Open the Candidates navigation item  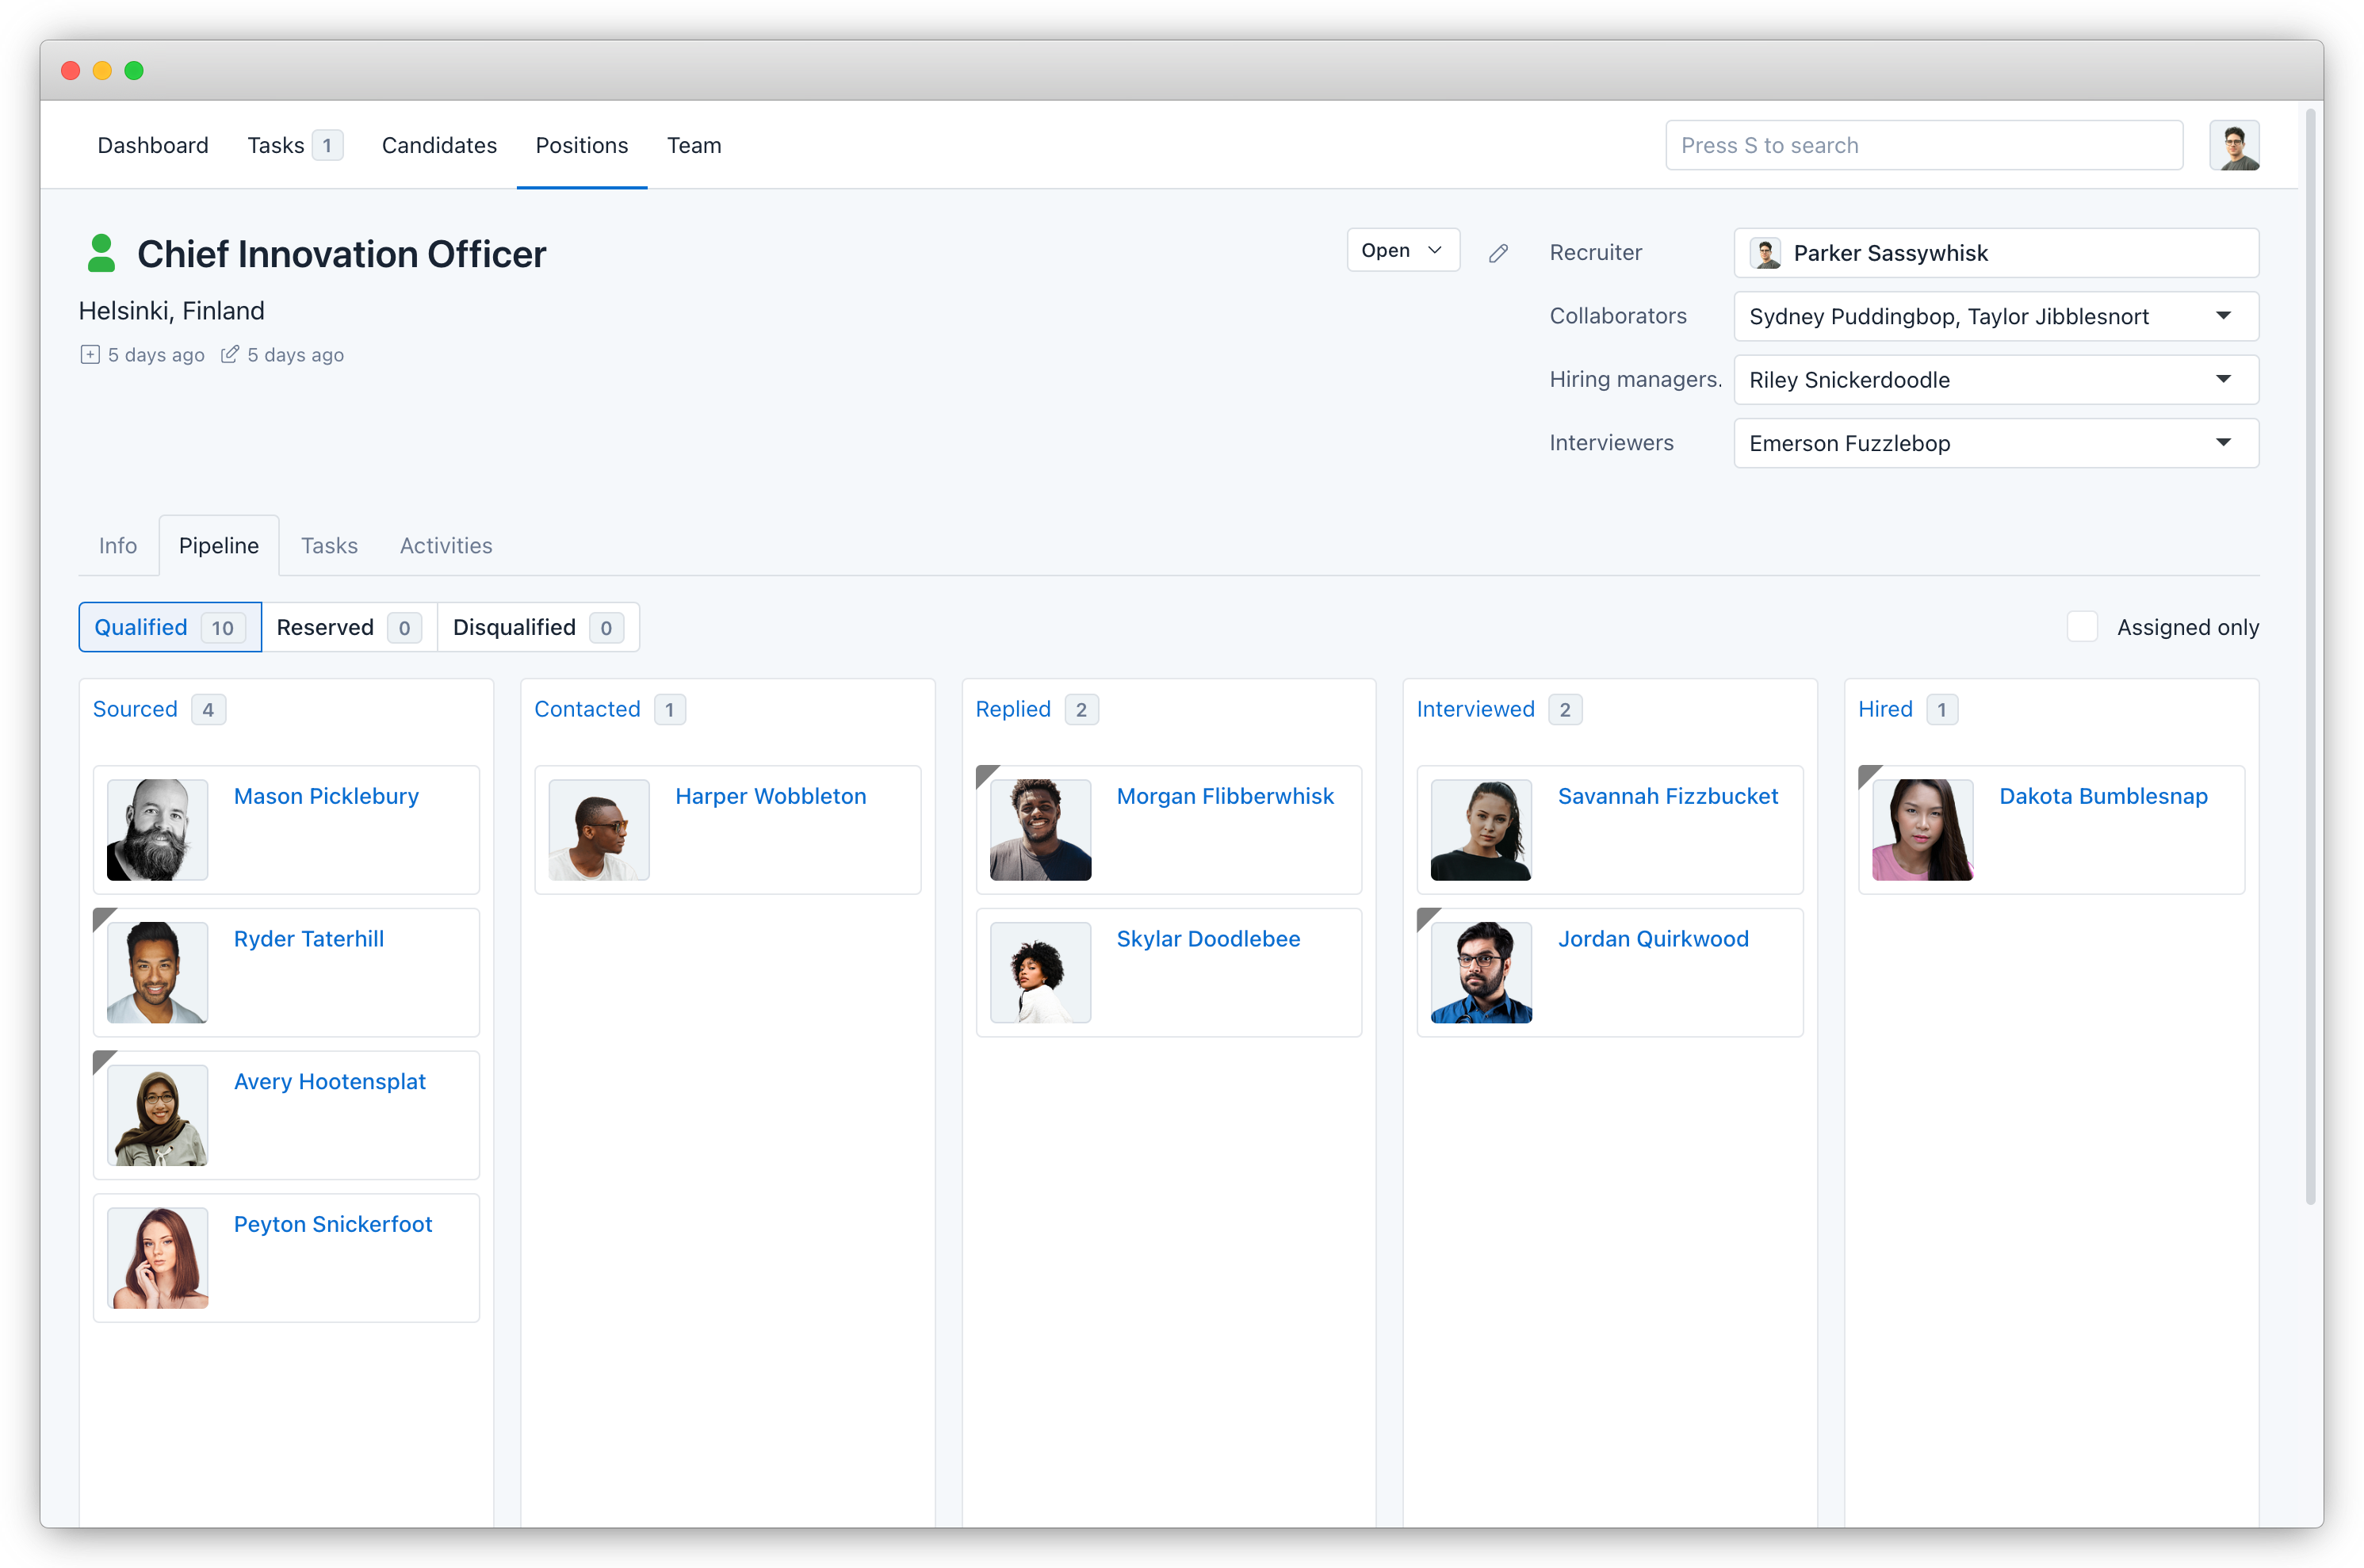[x=439, y=146]
